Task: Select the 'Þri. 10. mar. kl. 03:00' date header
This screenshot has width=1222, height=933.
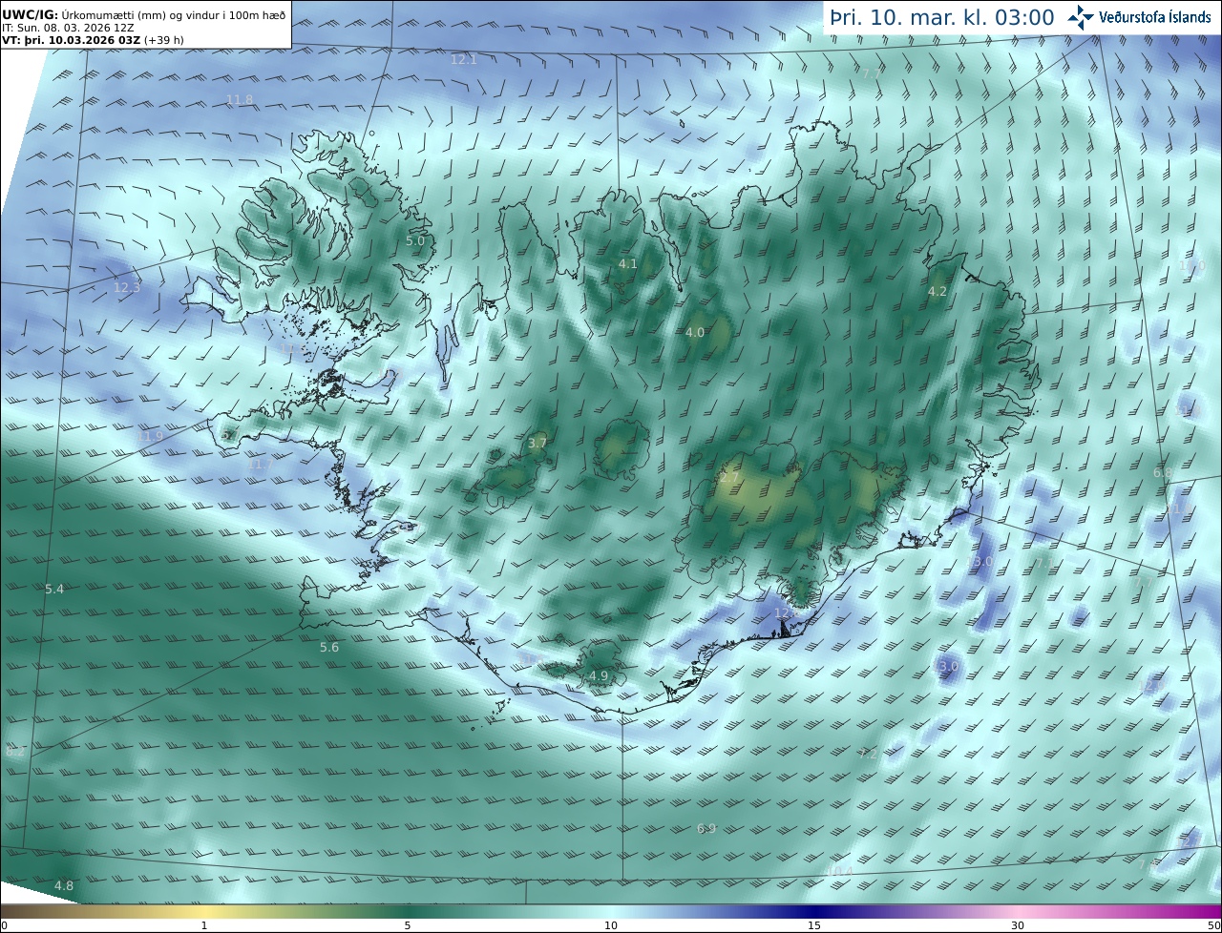Action: point(942,18)
